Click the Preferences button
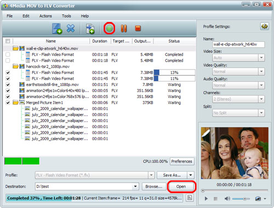 click(182, 161)
